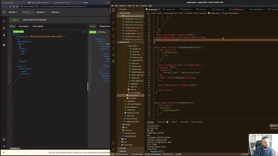Switch to Post request tab in Altair
This screenshot has width=278, height=156.
click(38, 26)
